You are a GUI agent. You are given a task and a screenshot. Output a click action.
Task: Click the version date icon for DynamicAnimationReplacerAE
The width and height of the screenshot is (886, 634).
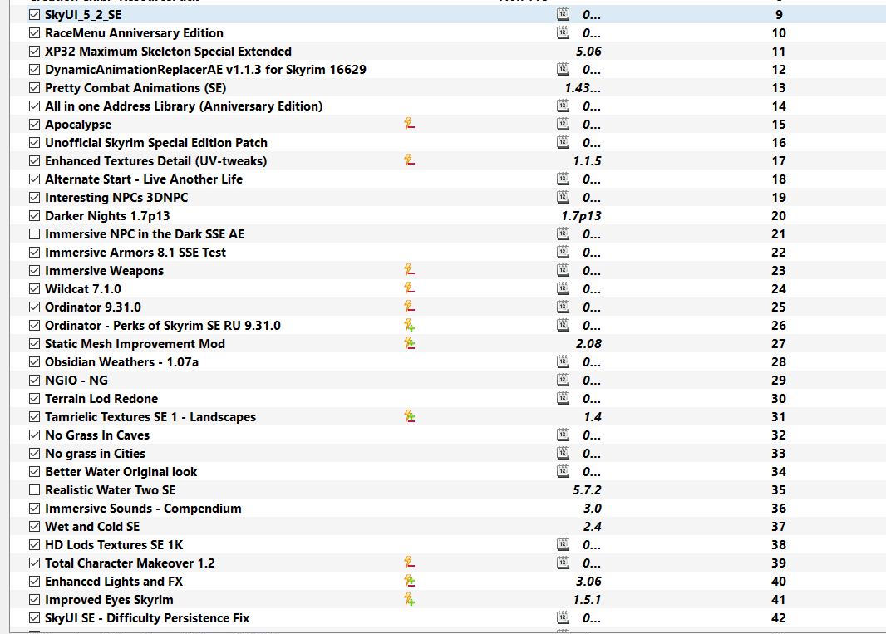click(x=563, y=69)
